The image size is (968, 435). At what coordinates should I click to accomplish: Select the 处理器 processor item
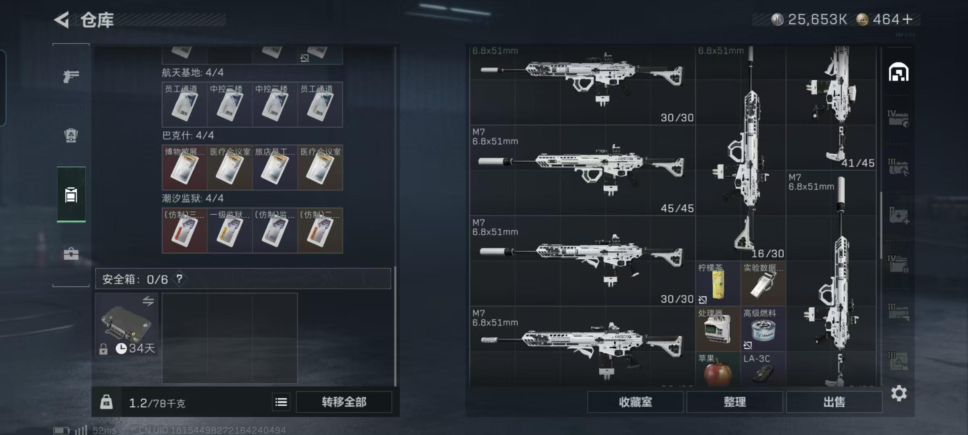(718, 329)
